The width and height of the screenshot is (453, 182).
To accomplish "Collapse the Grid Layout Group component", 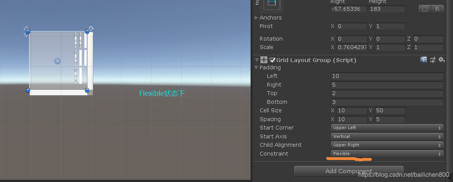I will tap(257, 60).
